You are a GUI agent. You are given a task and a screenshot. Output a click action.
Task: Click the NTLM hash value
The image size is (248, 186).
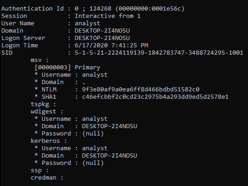coord(141,90)
